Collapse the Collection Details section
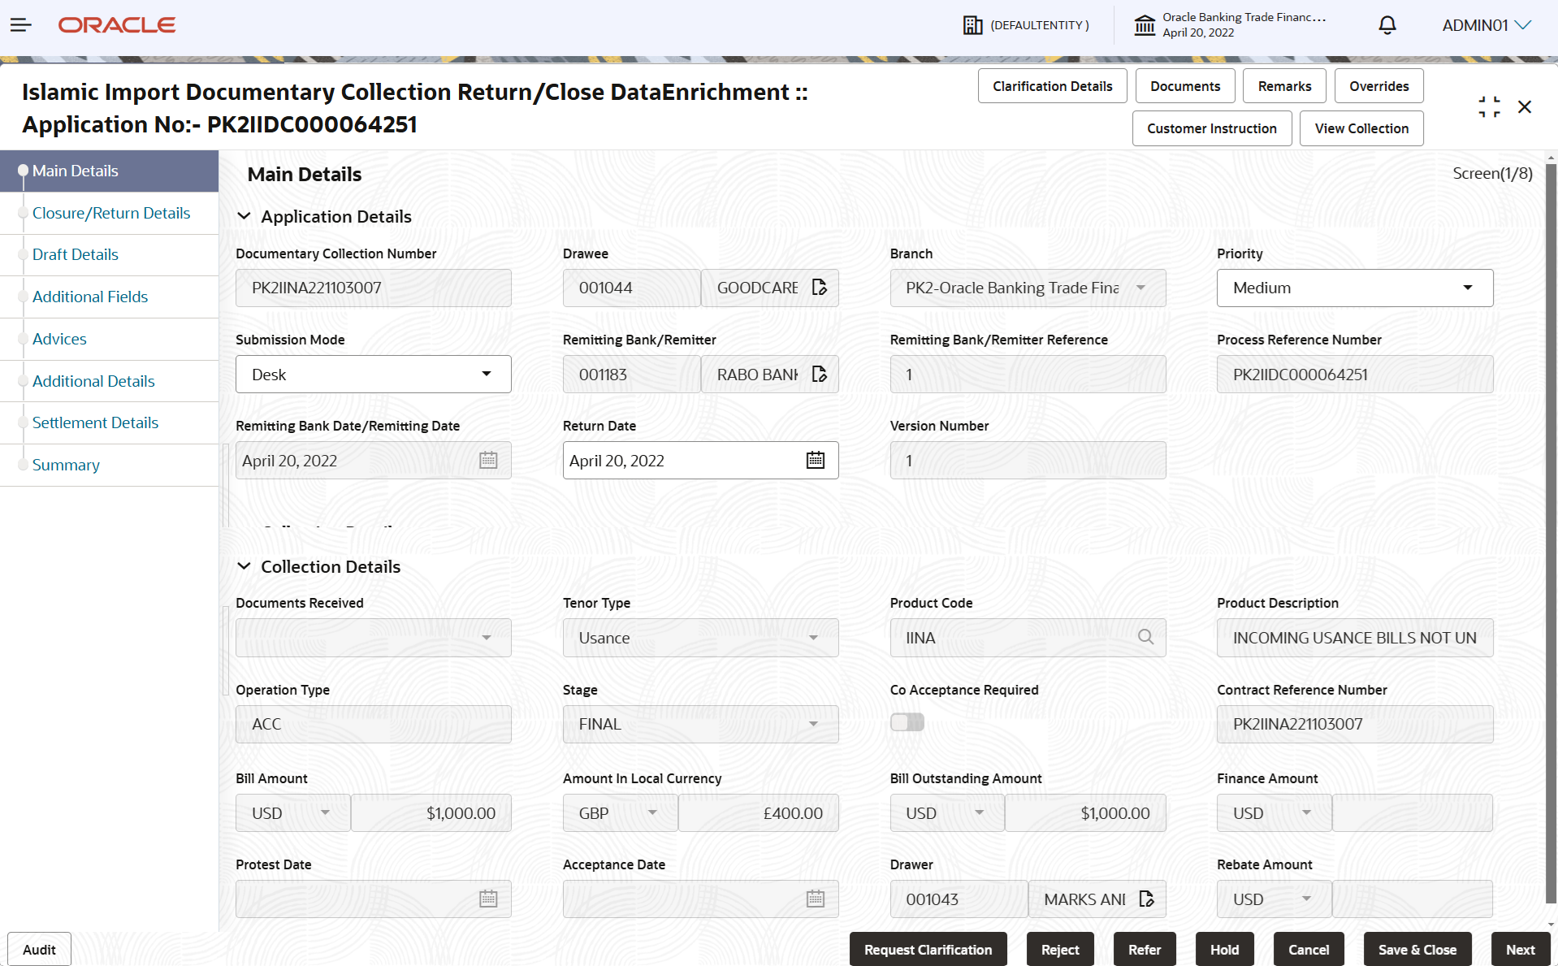Image resolution: width=1558 pixels, height=966 pixels. [x=244, y=566]
